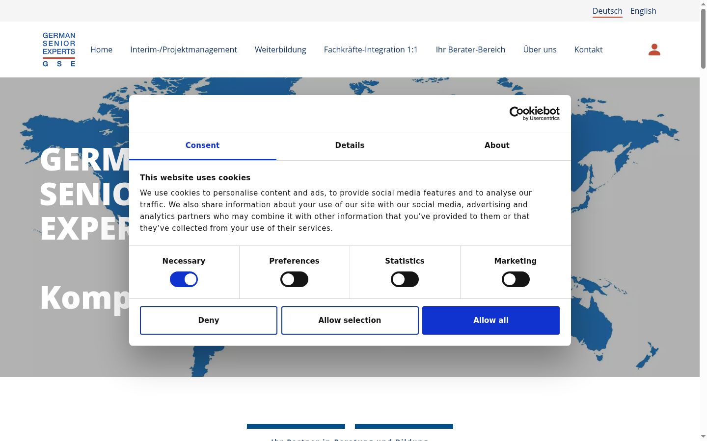This screenshot has width=707, height=441.
Task: Deny all cookies
Action: click(x=209, y=320)
